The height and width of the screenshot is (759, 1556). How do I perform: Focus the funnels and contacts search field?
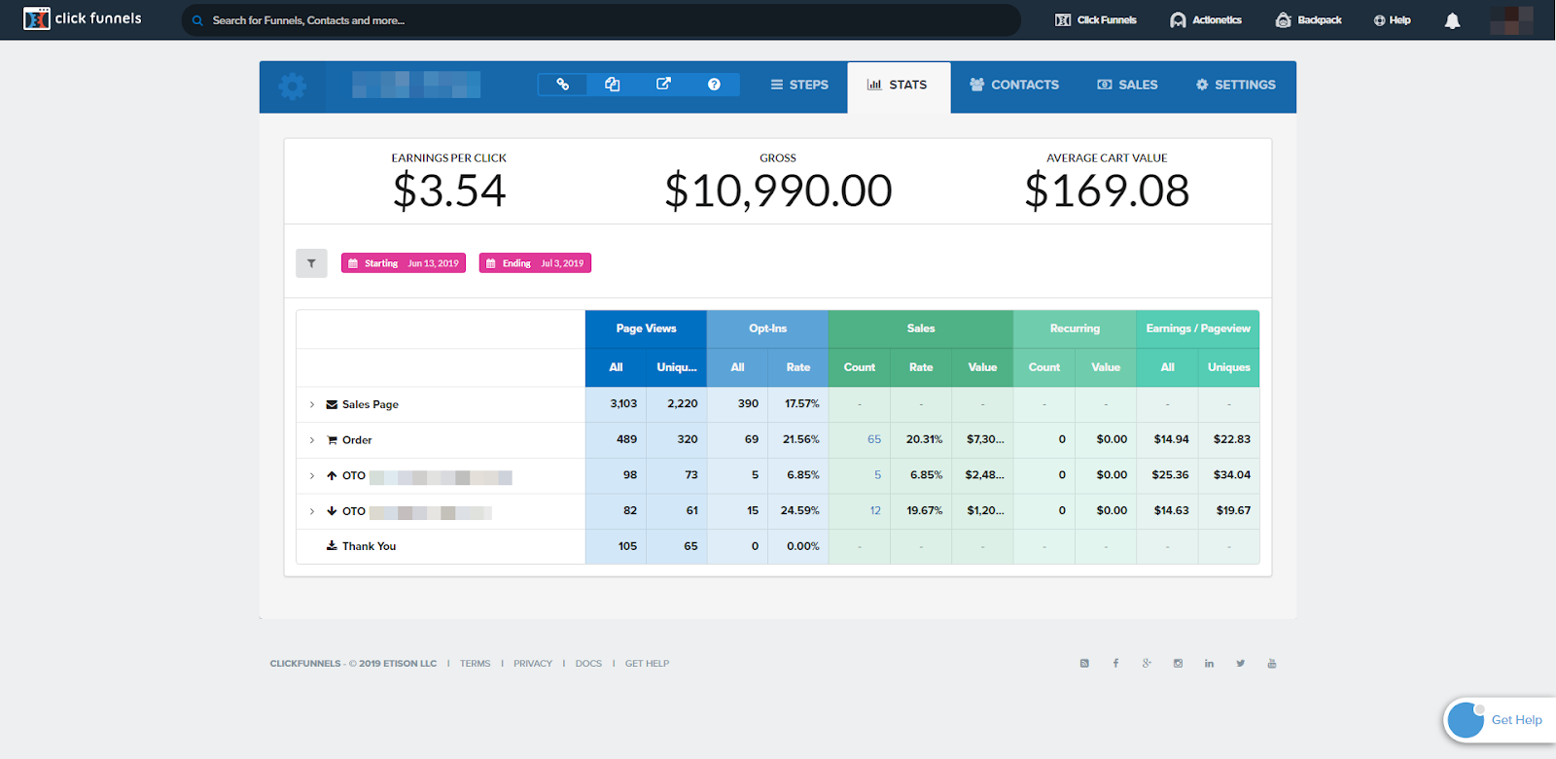coord(601,20)
